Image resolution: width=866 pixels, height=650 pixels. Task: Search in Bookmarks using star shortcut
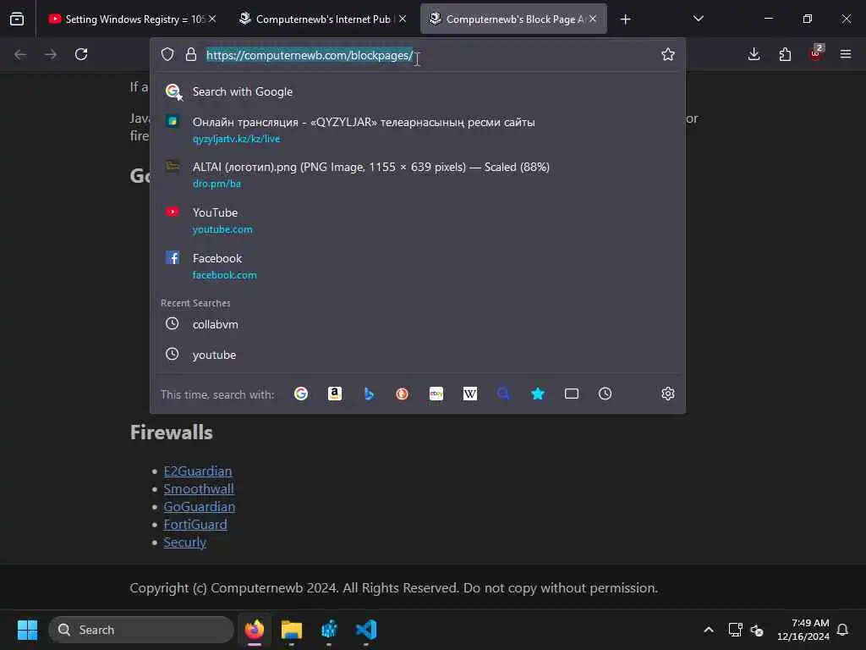[538, 394]
